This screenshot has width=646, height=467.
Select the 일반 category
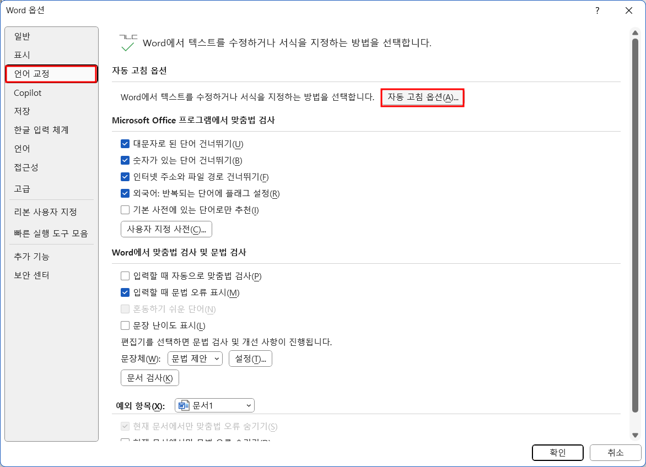click(x=51, y=36)
